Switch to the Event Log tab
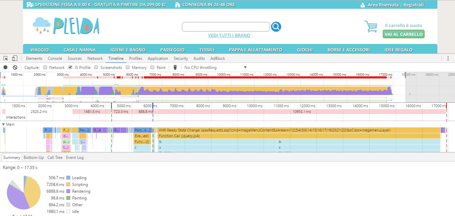Image resolution: width=455 pixels, height=216 pixels. pyautogui.click(x=75, y=158)
